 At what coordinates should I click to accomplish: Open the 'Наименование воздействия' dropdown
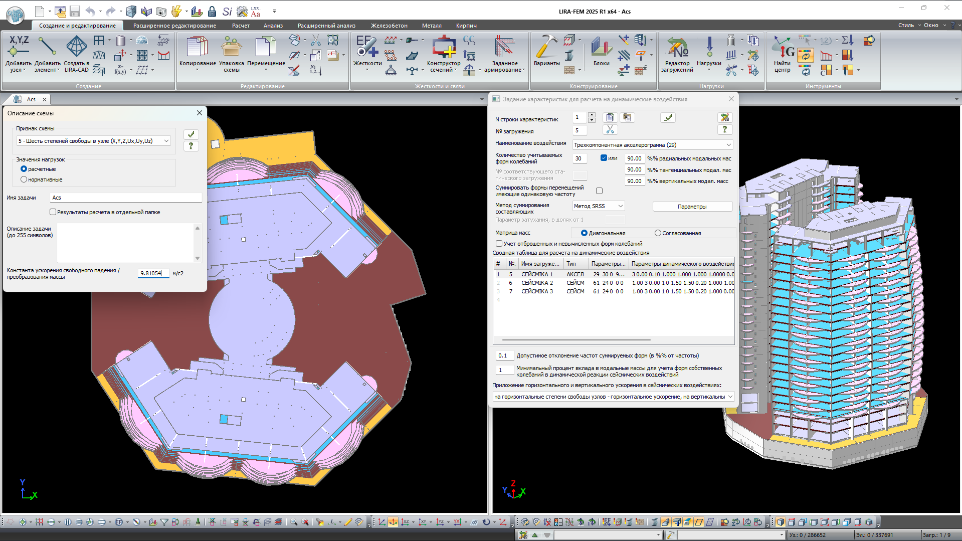tap(728, 145)
